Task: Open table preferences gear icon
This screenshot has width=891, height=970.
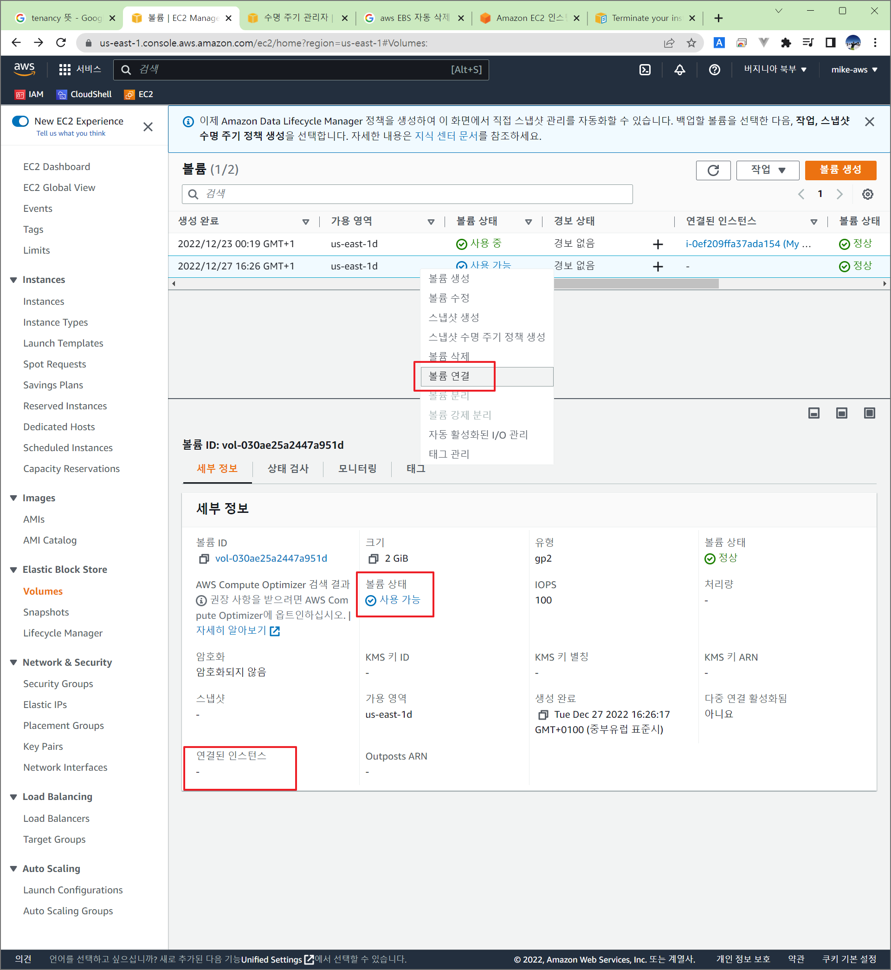Action: [867, 194]
